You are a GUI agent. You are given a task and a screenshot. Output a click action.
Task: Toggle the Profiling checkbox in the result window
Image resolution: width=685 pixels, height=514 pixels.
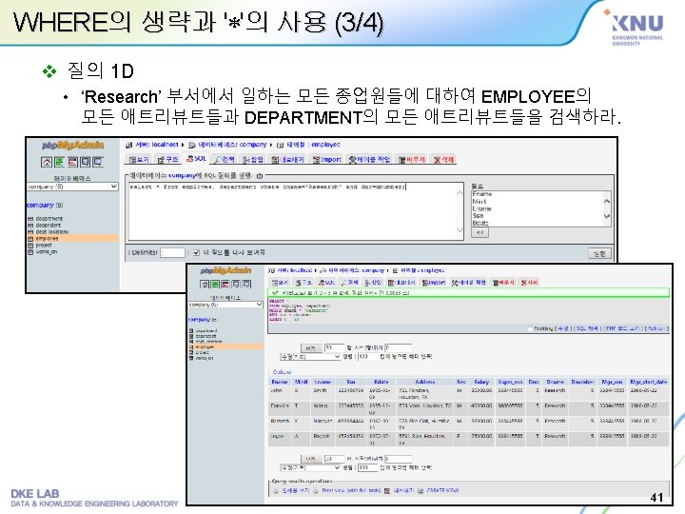tap(530, 328)
